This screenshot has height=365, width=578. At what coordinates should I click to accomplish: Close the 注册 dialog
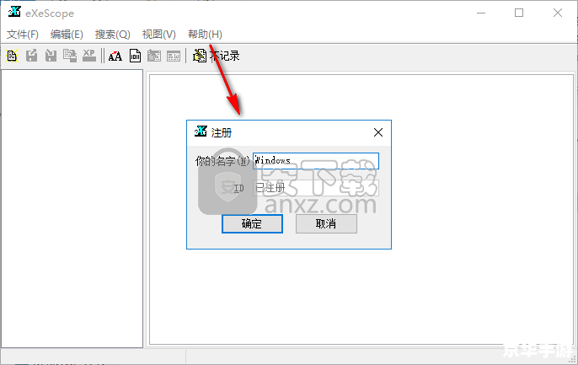click(378, 132)
